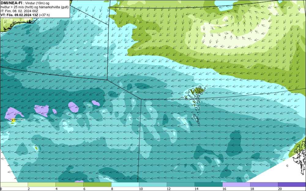Screen dimensions: 306x191
Task: Click the southernmost Faroe island (Suðuroy)
Action: (196, 119)
